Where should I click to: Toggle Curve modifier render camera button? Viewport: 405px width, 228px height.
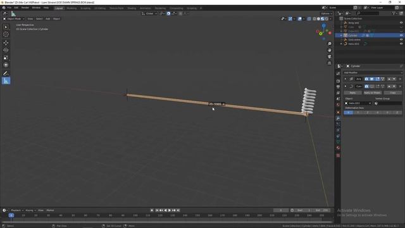click(366, 87)
